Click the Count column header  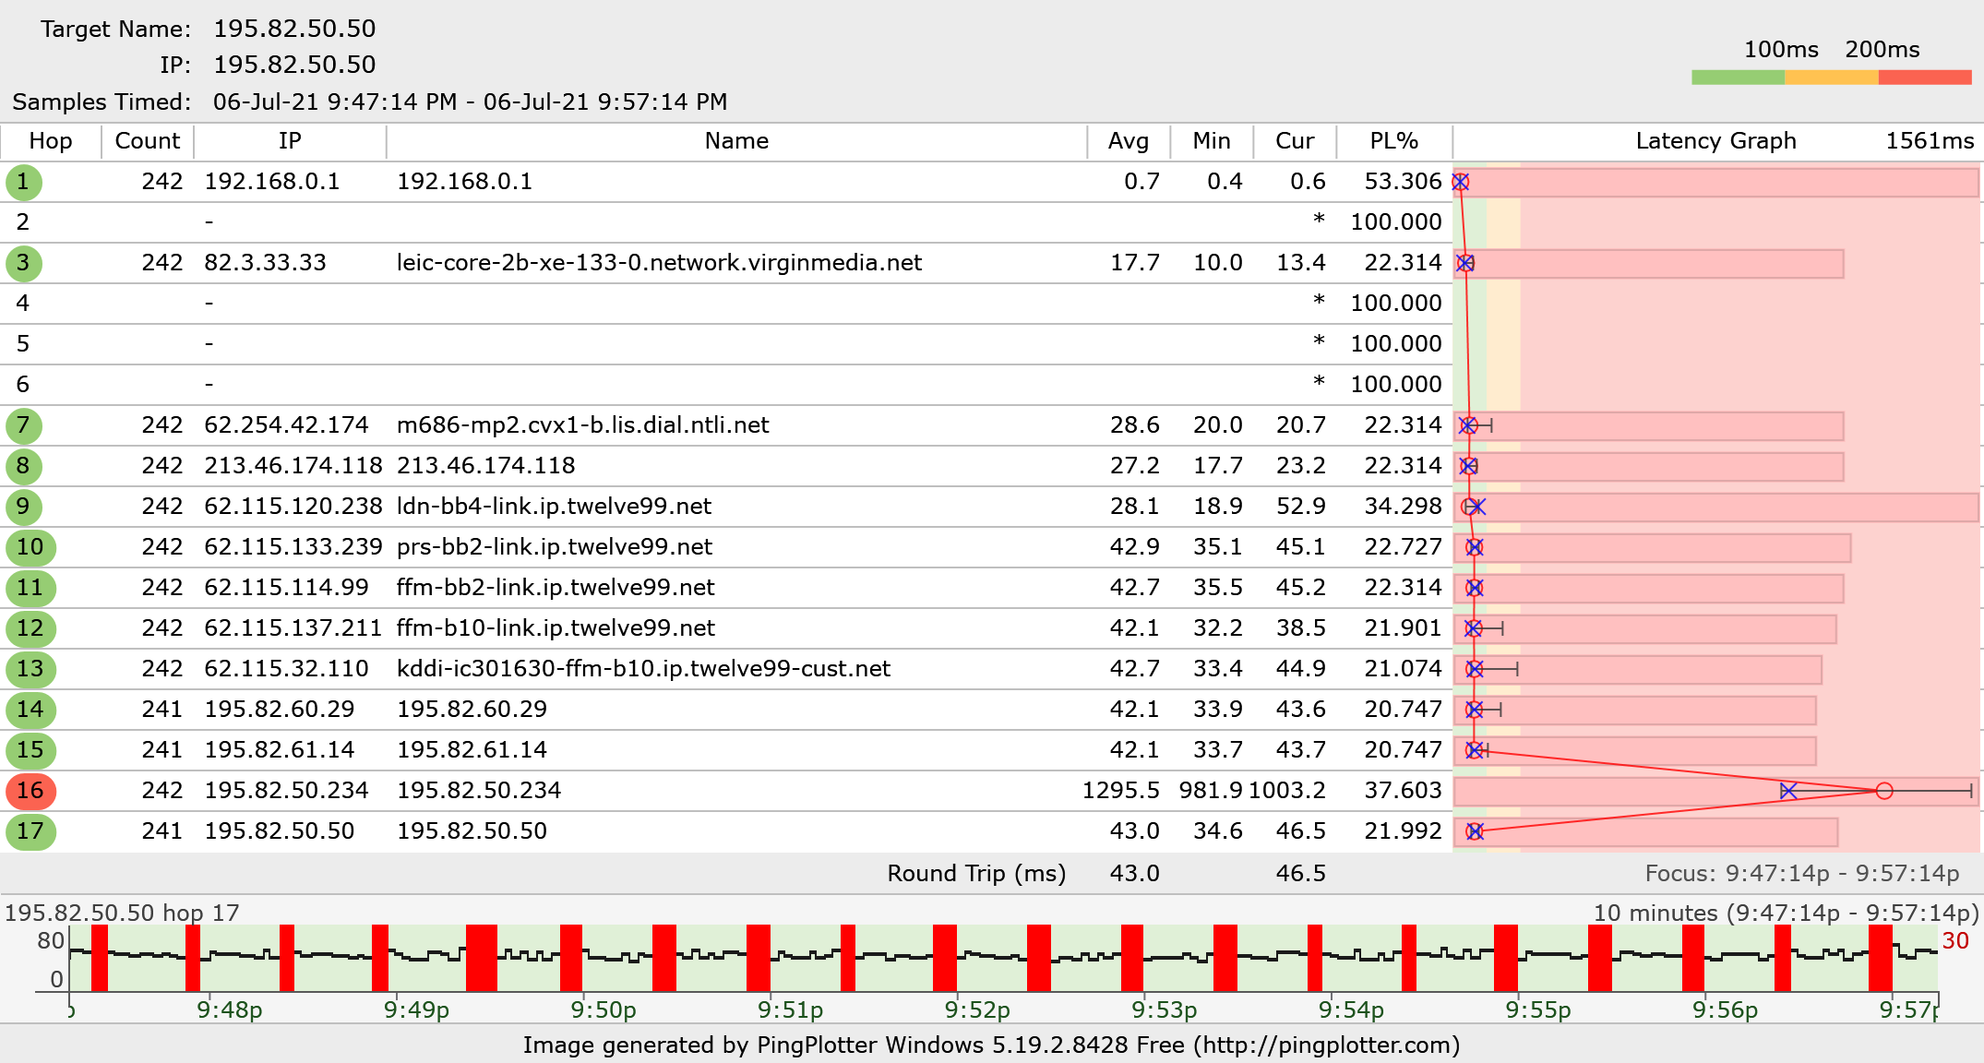point(148,141)
